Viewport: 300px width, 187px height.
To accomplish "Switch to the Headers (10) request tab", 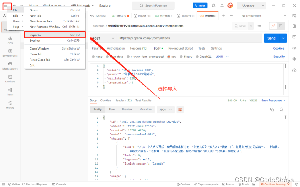I will (x=139, y=48).
